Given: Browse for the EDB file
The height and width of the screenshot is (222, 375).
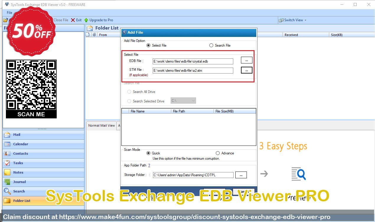Looking at the screenshot, I should (x=247, y=60).
